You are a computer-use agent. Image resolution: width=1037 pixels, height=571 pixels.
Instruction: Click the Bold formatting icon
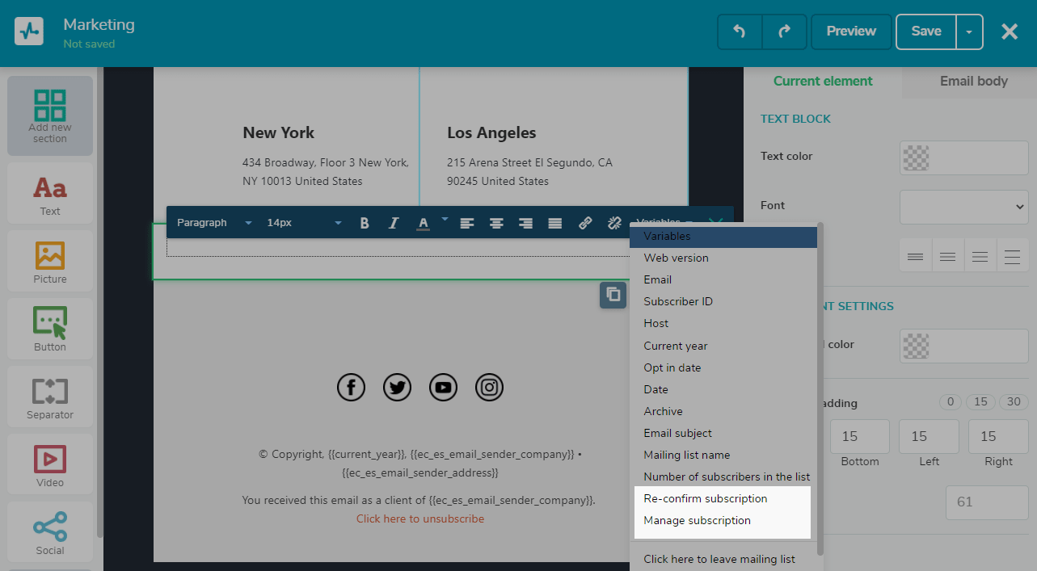click(x=365, y=223)
